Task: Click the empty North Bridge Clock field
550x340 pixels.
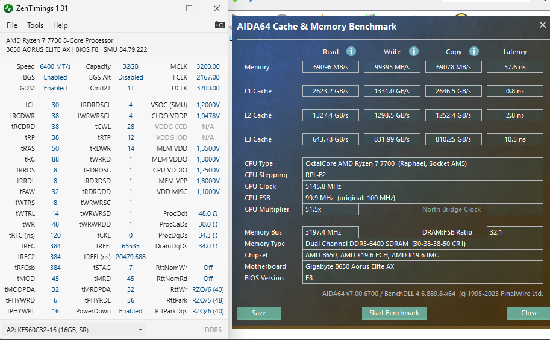Action: 515,209
